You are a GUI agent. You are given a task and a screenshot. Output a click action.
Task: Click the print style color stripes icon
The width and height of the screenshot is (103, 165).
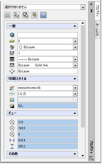point(12,100)
